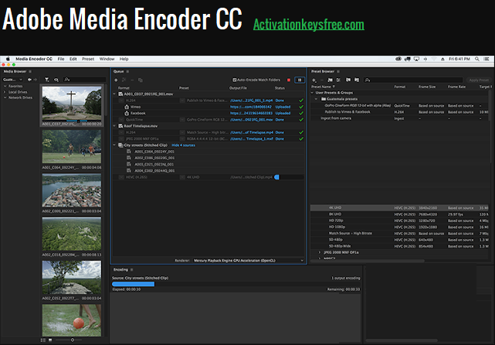The image size is (495, 345).
Task: Open format dropdown for the HEVC (H.265) row
Action: [121, 177]
